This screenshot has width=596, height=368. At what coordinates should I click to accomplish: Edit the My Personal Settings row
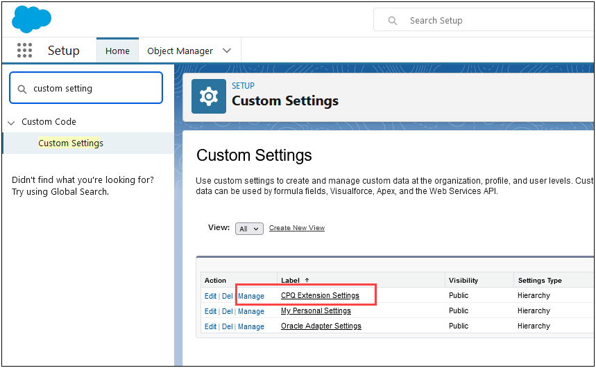click(x=210, y=311)
